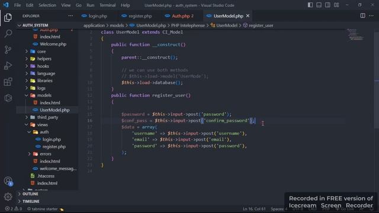Toggle the primary side bar layout icon
379x213 pixels.
pyautogui.click(x=310, y=5)
